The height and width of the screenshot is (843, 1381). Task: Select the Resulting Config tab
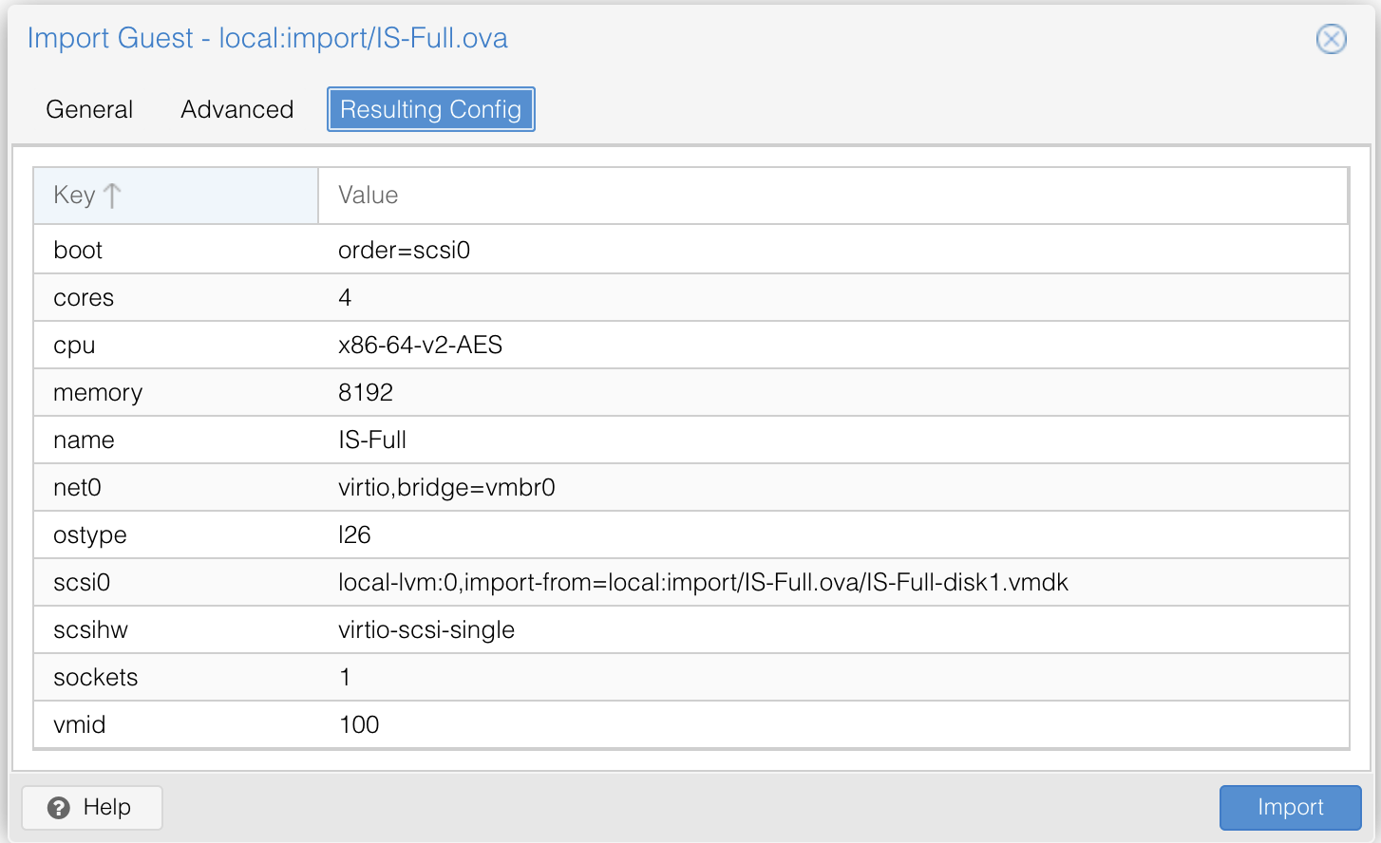[x=431, y=109]
